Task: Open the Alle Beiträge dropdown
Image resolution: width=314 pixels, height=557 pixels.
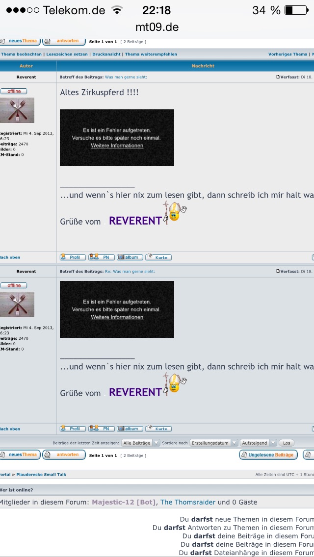Action: click(x=141, y=443)
